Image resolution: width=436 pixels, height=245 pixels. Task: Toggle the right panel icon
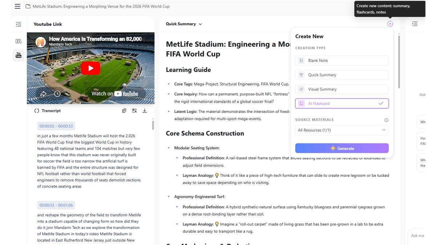click(415, 24)
